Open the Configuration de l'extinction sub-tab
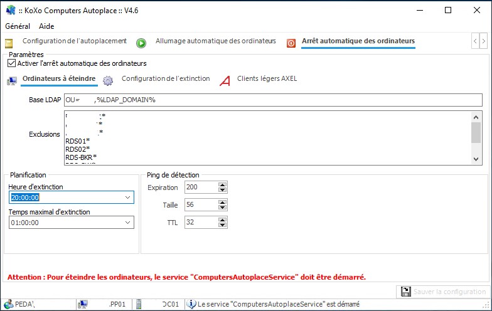This screenshot has height=311, width=492. 166,78
